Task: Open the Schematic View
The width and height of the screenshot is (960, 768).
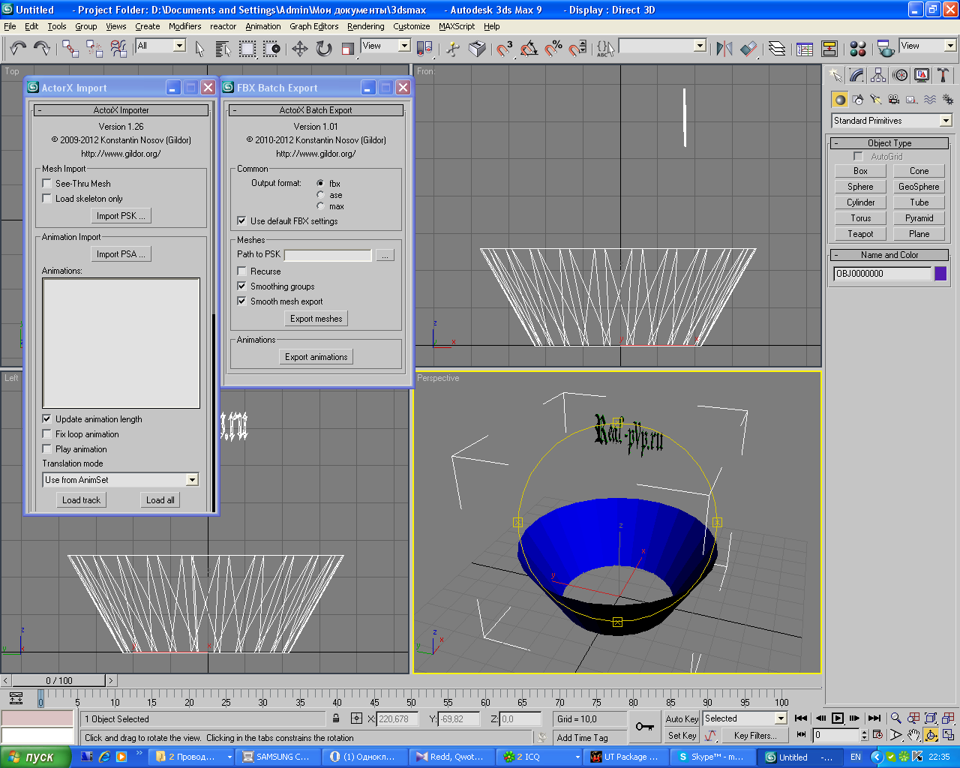Action: pyautogui.click(x=829, y=49)
